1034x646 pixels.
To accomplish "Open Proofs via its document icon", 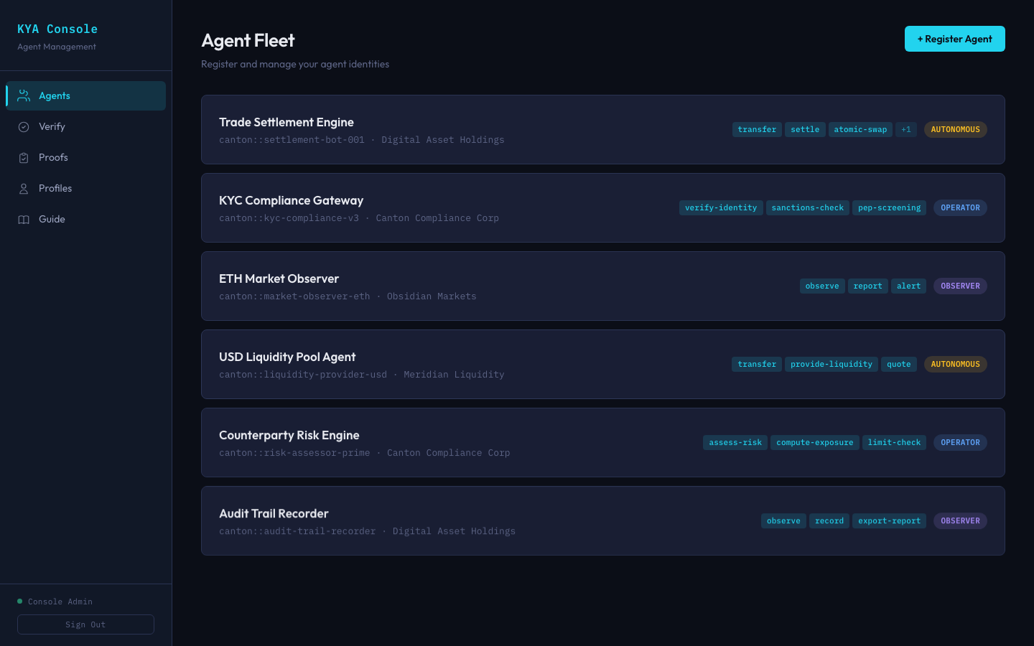I will [23, 157].
